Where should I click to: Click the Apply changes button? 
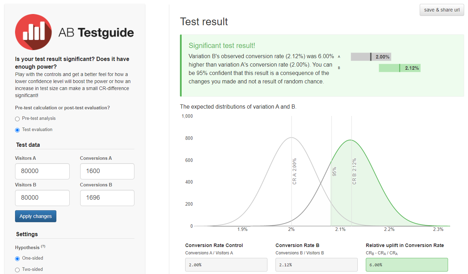pos(36,216)
